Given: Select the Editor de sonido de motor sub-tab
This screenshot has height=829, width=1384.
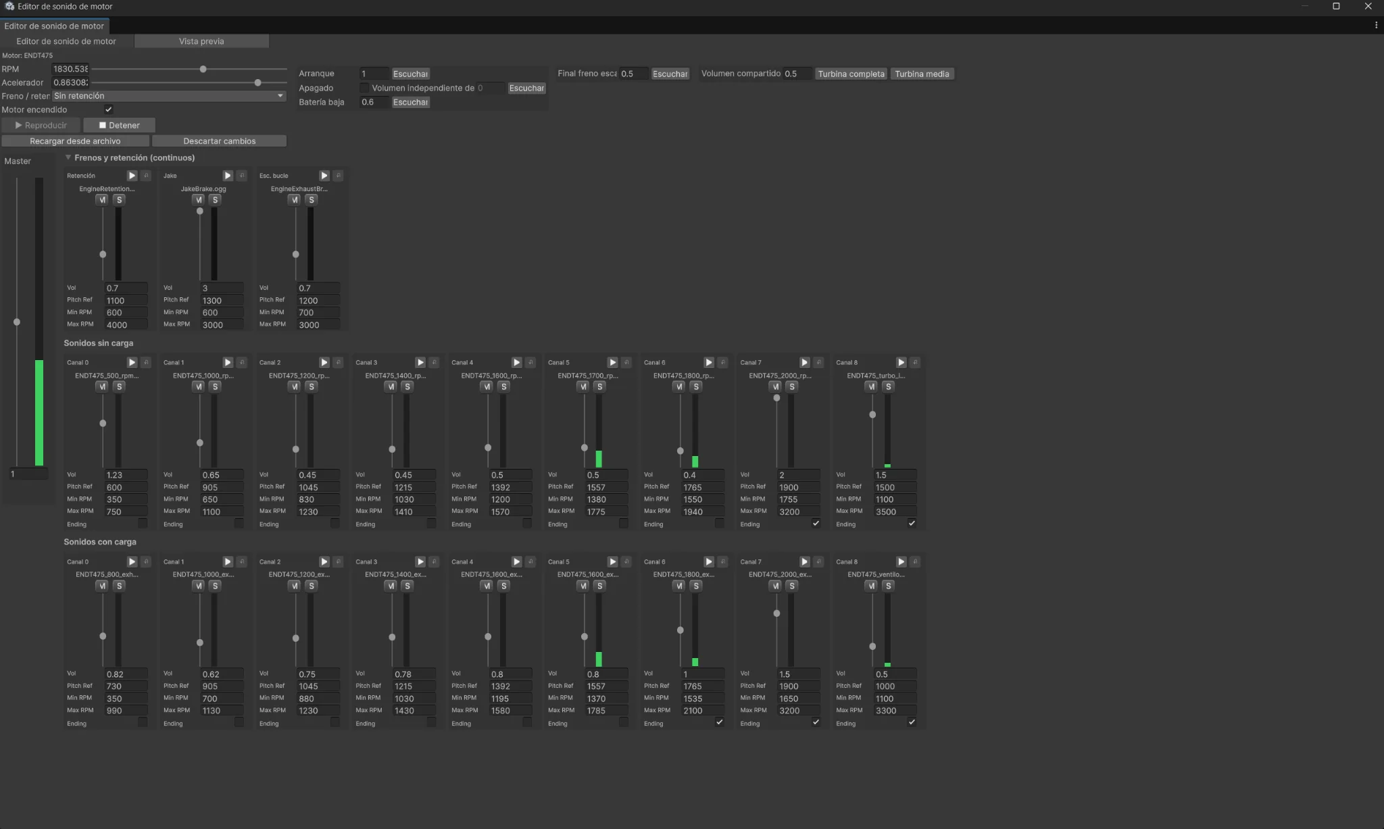Looking at the screenshot, I should 66,41.
